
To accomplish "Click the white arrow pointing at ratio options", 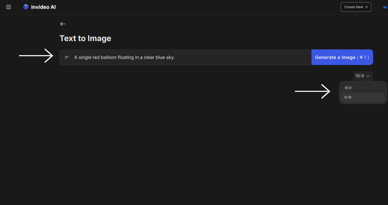I will [312, 91].
